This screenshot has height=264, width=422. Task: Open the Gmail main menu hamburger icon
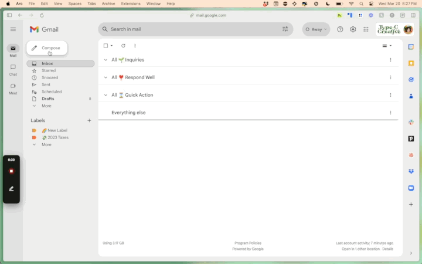[x=13, y=29]
